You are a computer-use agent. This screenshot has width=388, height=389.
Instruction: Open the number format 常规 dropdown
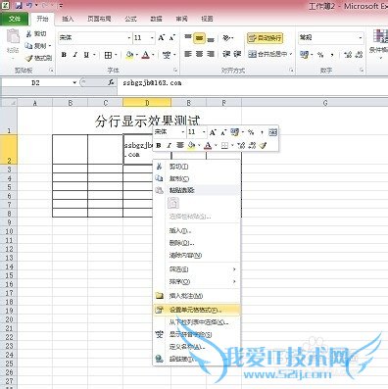(x=361, y=38)
